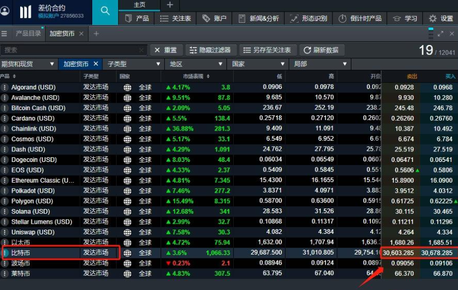Open row menu for Chainlink (USD)
The height and width of the screenshot is (290, 458).
pos(4,129)
